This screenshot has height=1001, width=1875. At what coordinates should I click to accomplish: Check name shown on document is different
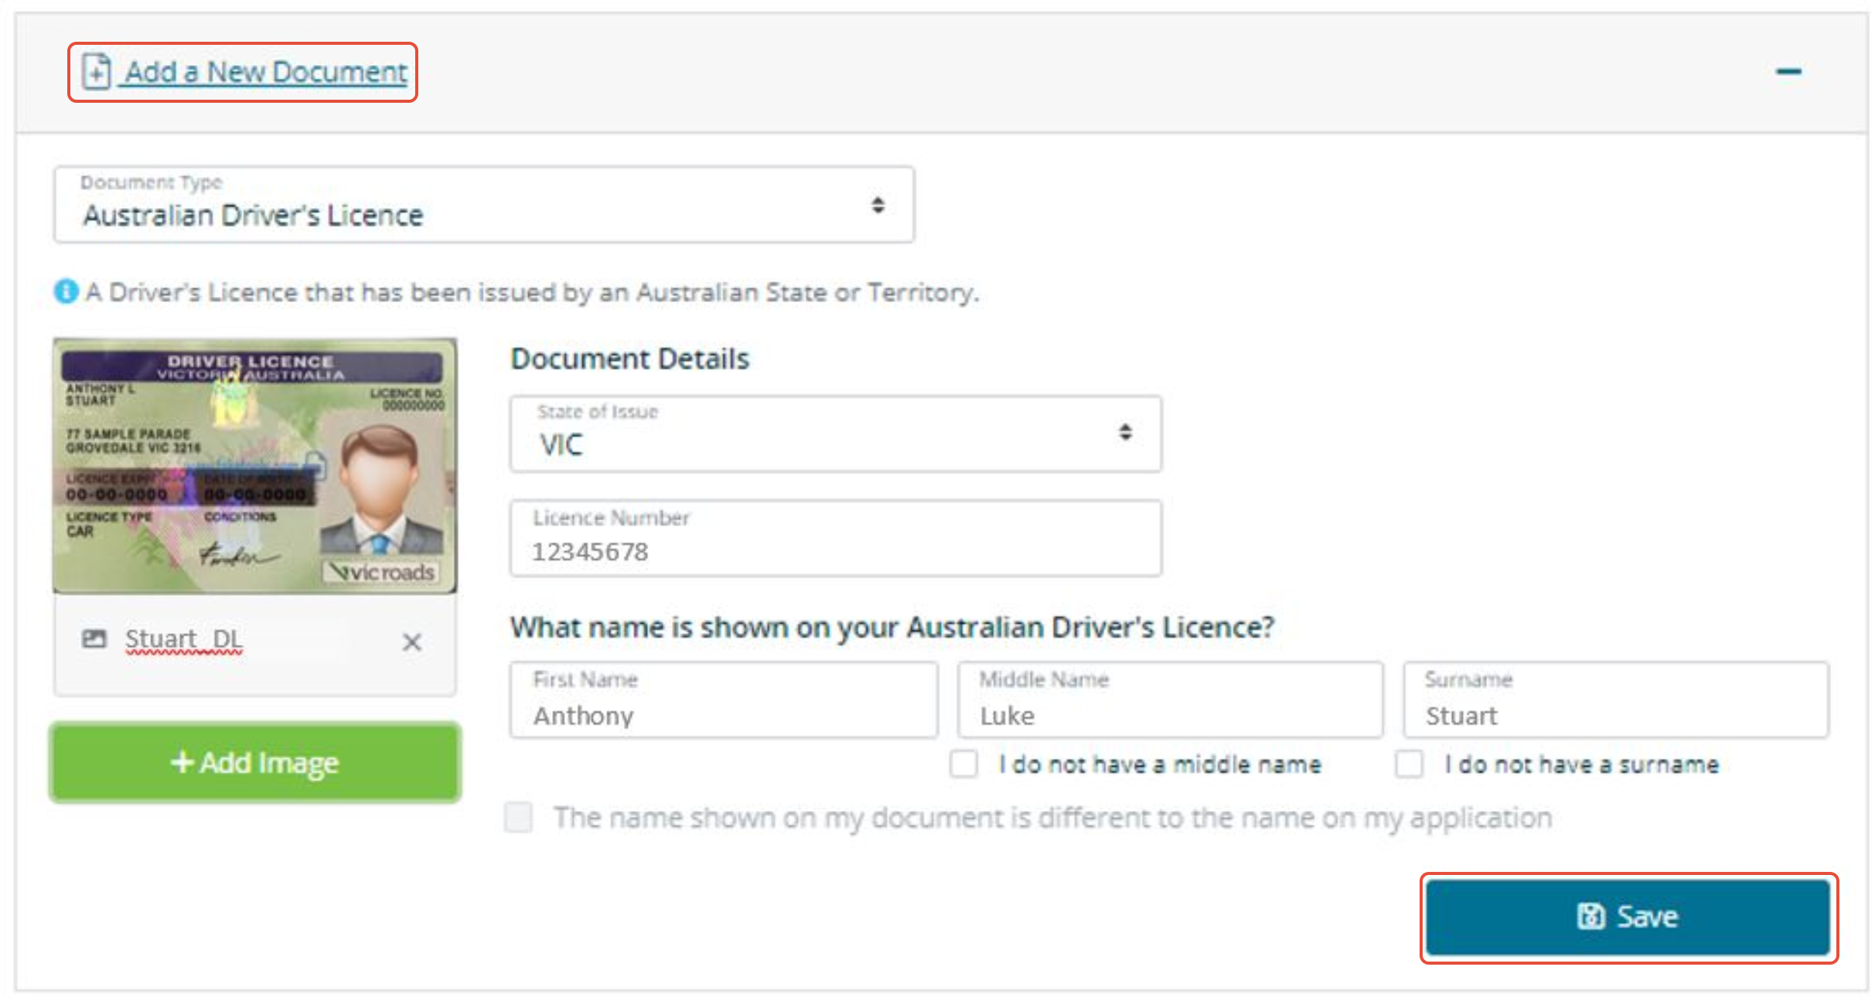[x=516, y=817]
